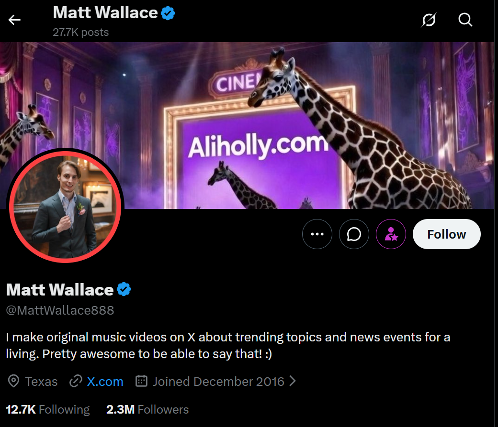Click the purple subscribe person-star icon

click(x=391, y=234)
